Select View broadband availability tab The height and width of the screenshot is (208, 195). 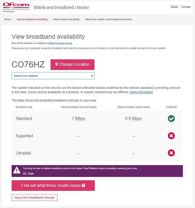[x=32, y=19]
